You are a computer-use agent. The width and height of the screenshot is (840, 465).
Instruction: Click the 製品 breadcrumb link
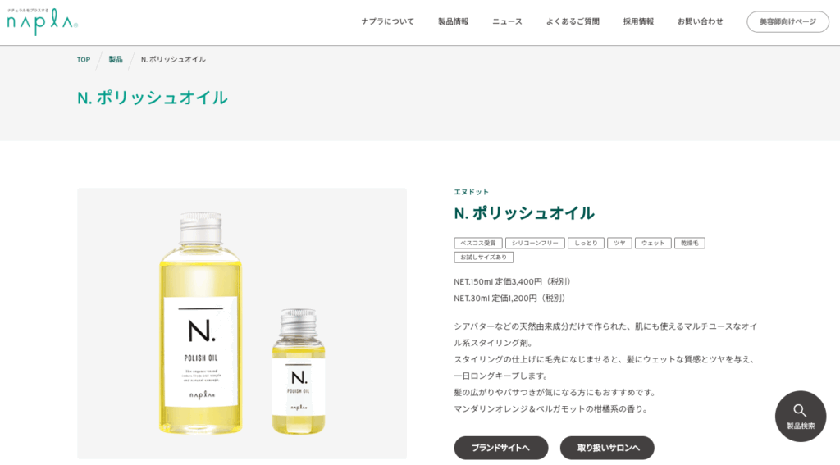116,60
